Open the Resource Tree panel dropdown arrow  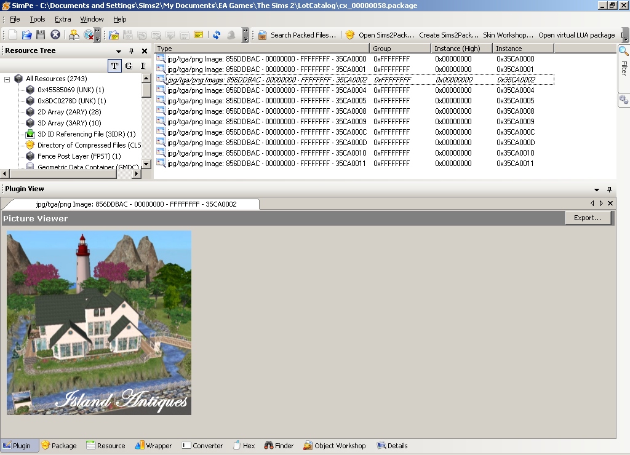119,51
